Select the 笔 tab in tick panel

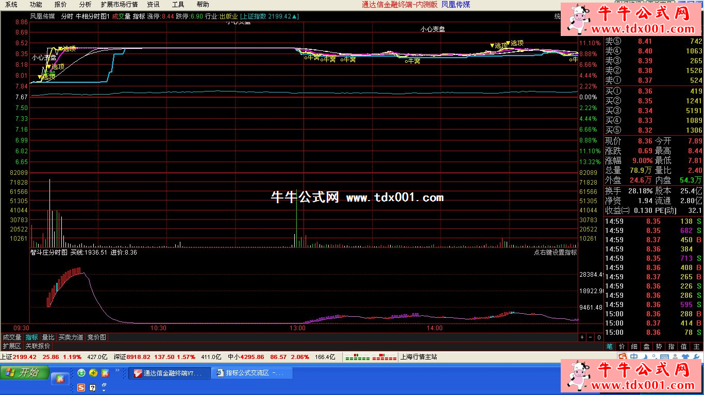click(x=610, y=347)
